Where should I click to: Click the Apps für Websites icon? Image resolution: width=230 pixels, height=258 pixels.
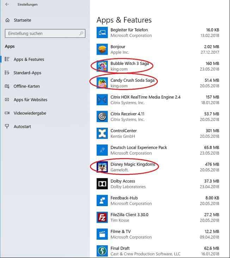point(7,100)
